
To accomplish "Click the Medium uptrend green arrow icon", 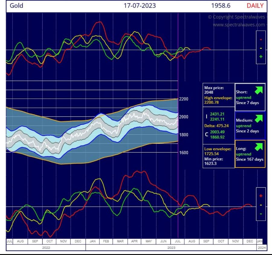I will pyautogui.click(x=258, y=118).
